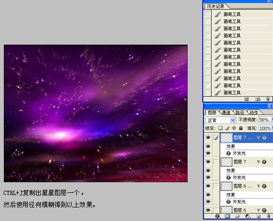The width and height of the screenshot is (273, 221).
Task: Click create new layer icon in Layers panel
Action: click(x=258, y=216)
